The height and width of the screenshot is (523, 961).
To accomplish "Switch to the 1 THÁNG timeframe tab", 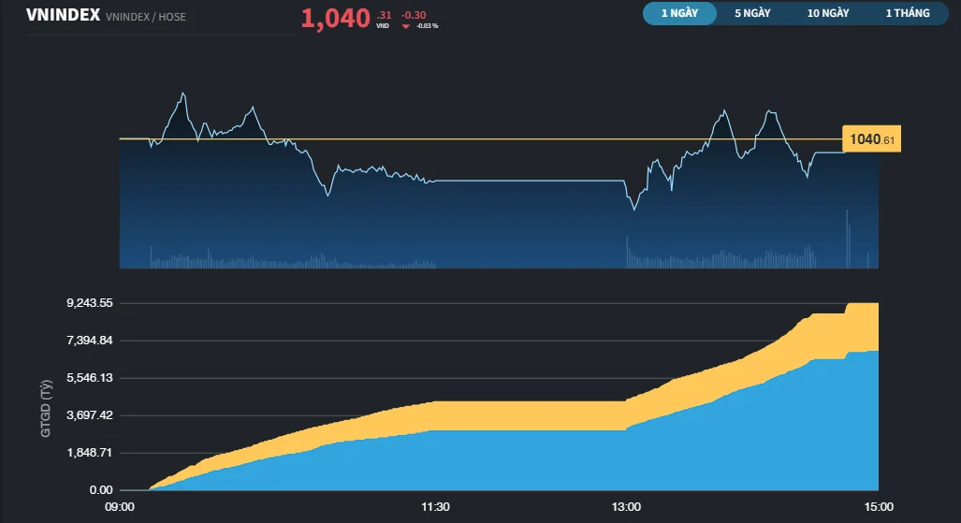I will 908,13.
